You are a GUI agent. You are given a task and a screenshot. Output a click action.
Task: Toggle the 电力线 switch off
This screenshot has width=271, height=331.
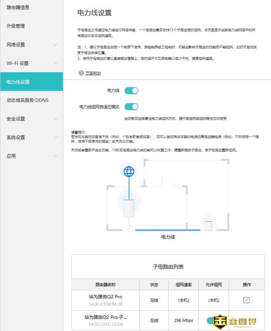click(x=131, y=91)
